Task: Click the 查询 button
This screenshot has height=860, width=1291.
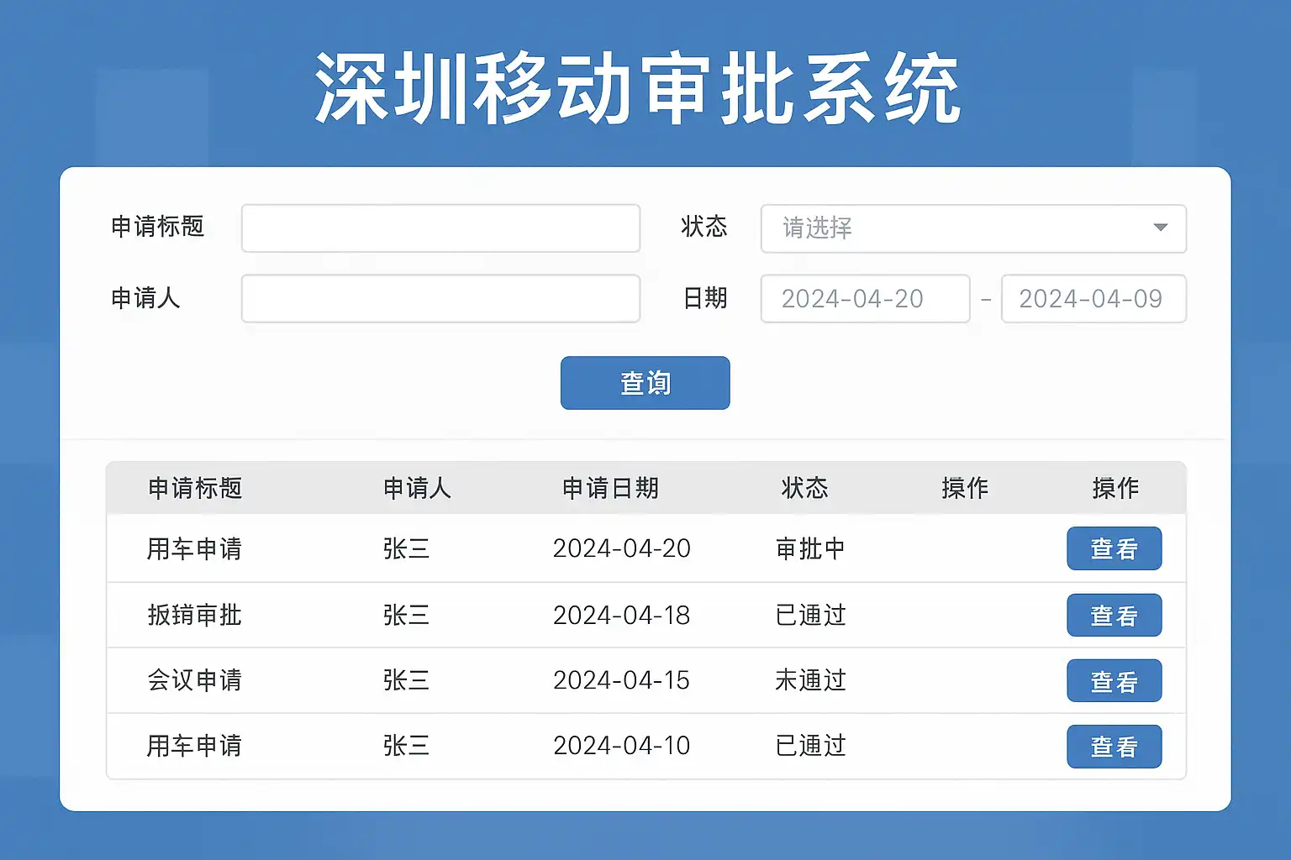Action: tap(645, 383)
